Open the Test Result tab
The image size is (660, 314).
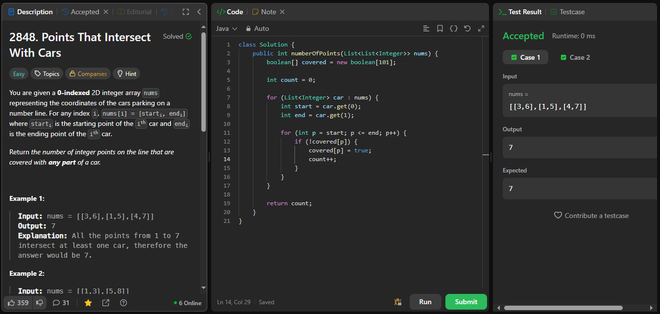coord(520,12)
